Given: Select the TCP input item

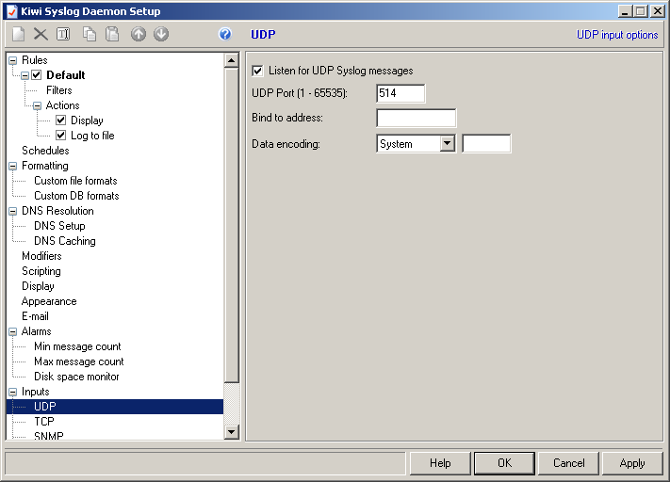Looking at the screenshot, I should tap(44, 422).
